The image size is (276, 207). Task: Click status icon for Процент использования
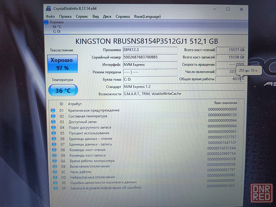54,133
